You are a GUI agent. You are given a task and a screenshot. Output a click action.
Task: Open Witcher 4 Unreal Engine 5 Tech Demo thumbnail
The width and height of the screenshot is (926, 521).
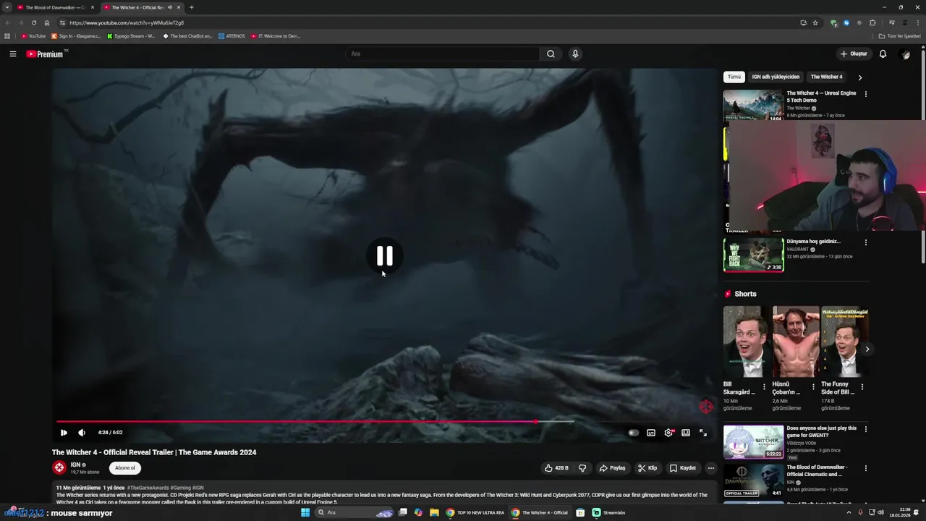753,105
